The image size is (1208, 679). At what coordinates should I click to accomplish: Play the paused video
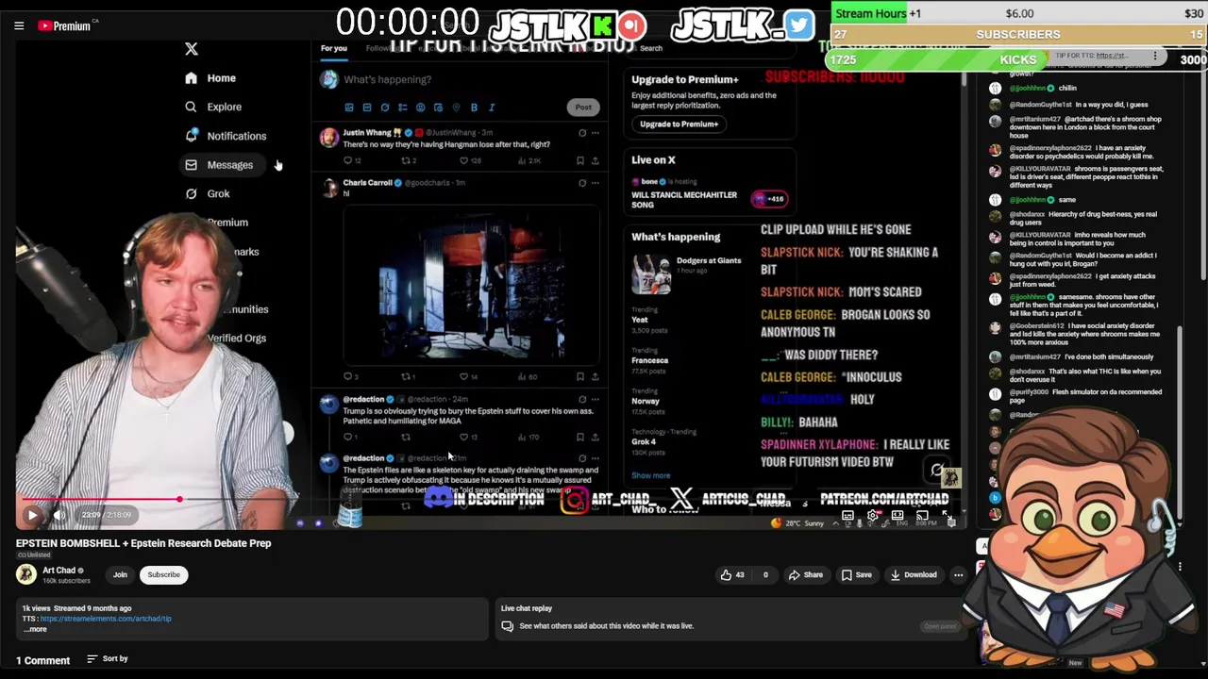pos(32,515)
